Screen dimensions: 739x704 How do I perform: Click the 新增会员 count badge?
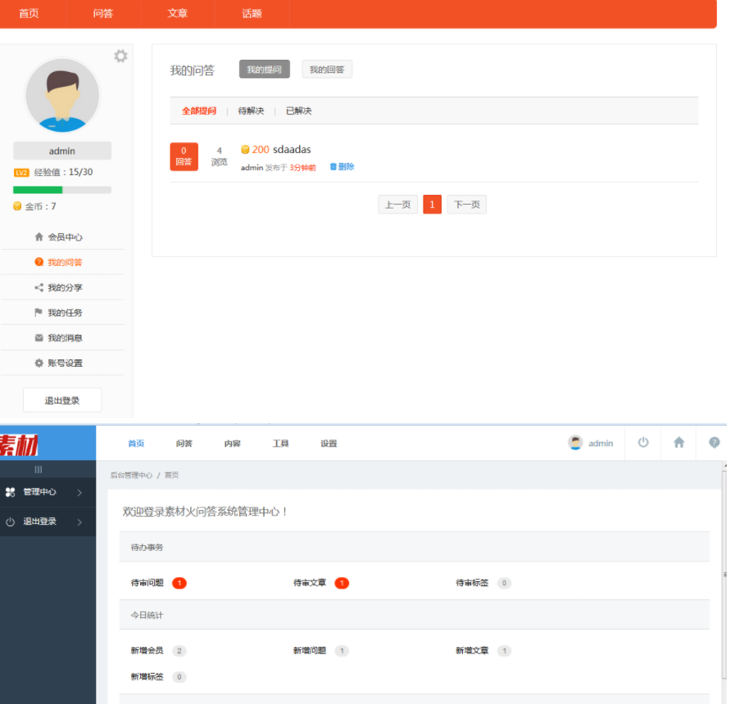179,651
